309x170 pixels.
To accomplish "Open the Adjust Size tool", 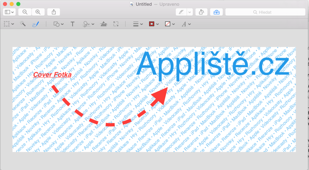I will click(x=116, y=24).
